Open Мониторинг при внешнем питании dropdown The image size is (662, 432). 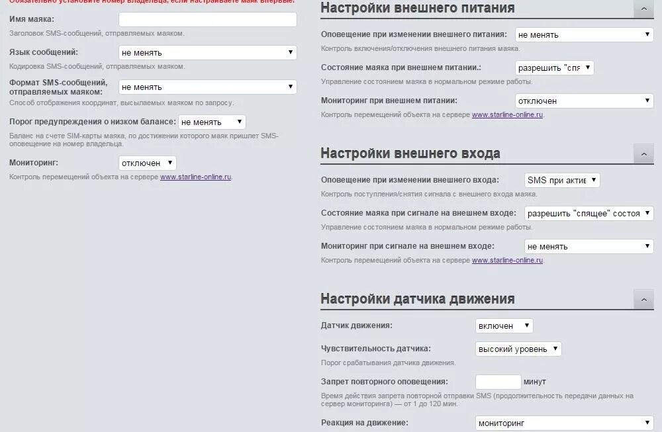click(x=585, y=101)
